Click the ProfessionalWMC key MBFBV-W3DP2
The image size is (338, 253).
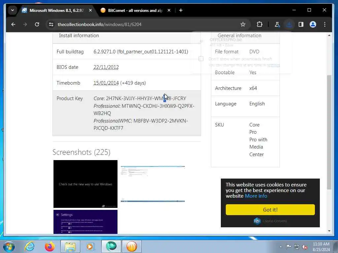pyautogui.click(x=141, y=124)
